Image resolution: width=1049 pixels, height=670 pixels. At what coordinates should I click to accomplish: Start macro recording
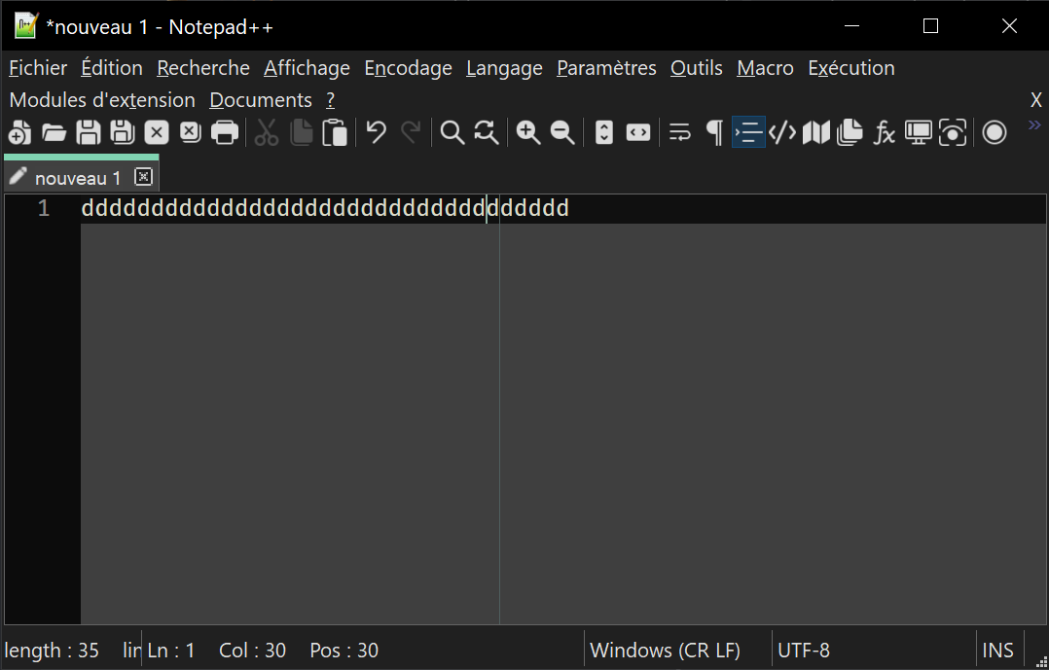pos(994,131)
